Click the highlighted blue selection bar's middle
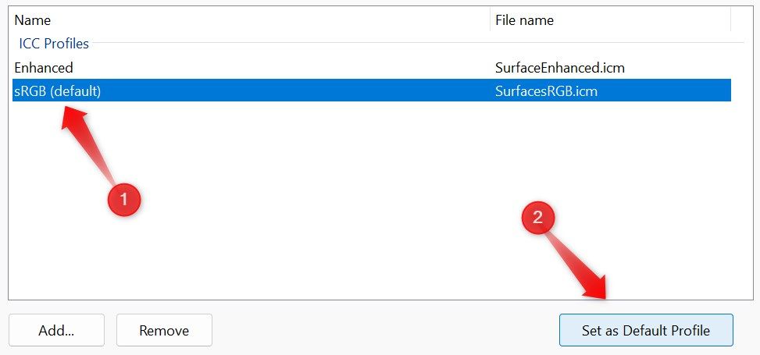Viewport: 760px width, 355px height. coord(371,91)
